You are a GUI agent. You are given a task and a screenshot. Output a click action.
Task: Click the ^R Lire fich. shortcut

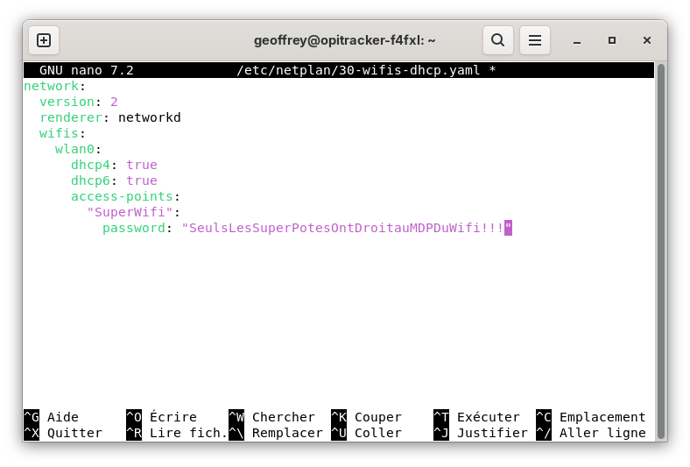click(177, 433)
